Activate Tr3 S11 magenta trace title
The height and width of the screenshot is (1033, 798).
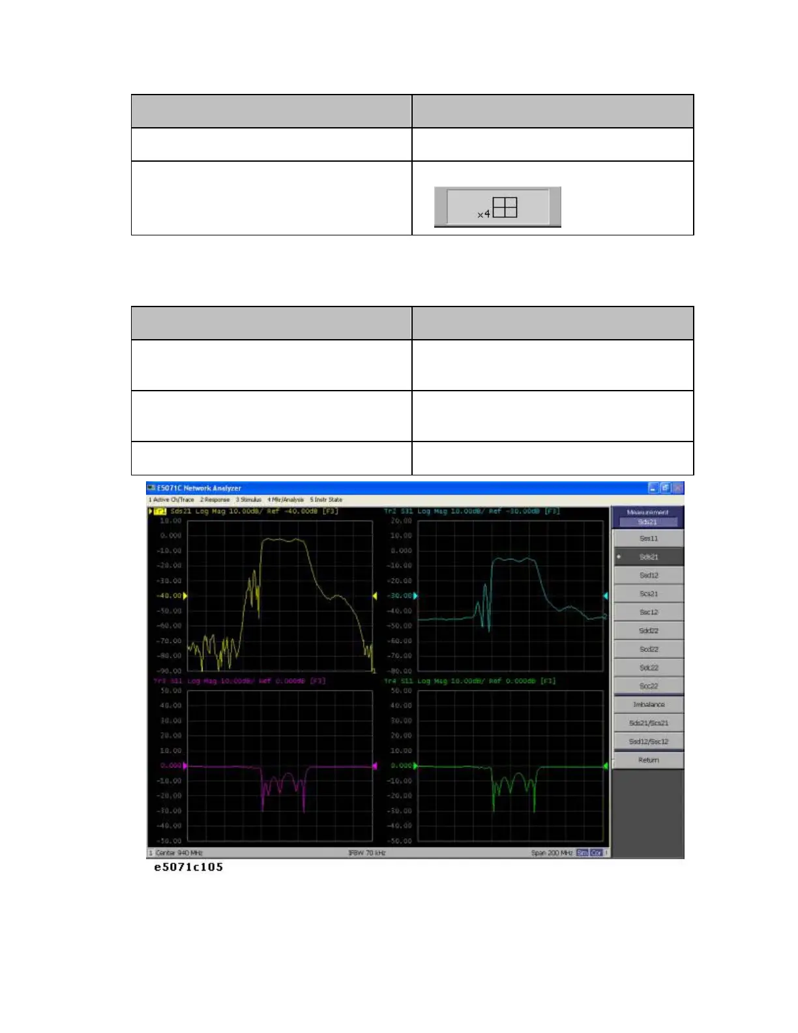pyautogui.click(x=240, y=681)
